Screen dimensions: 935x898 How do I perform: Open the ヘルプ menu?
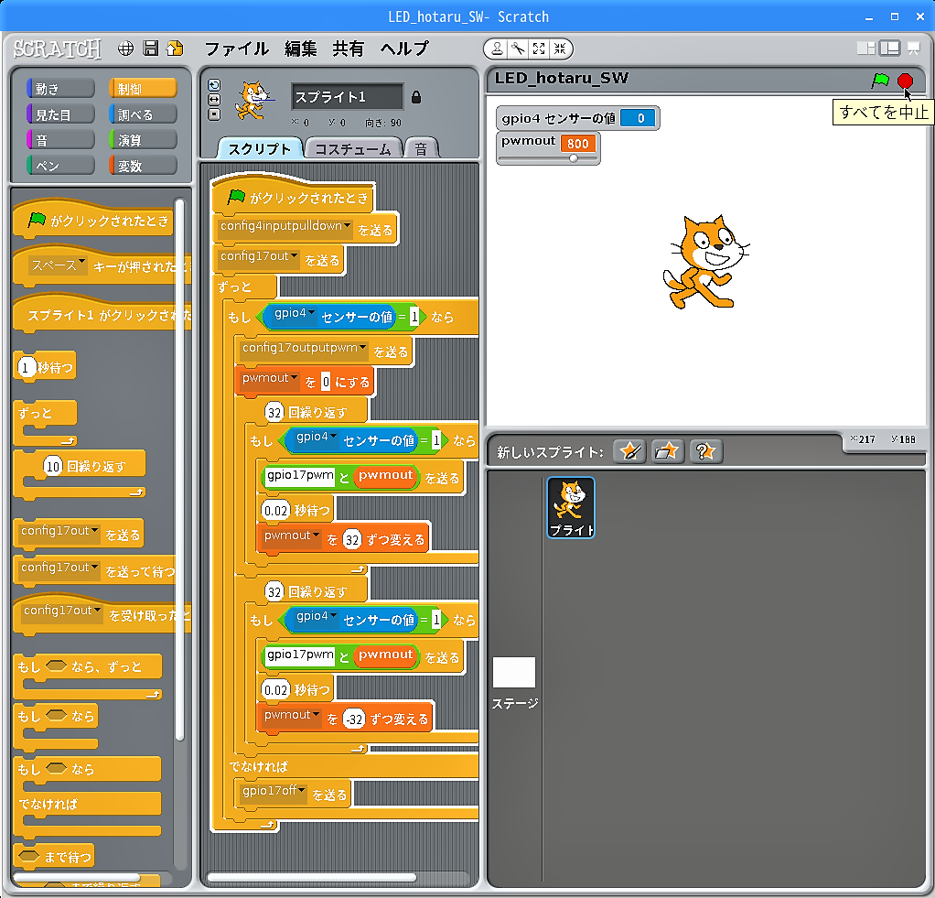coord(404,49)
